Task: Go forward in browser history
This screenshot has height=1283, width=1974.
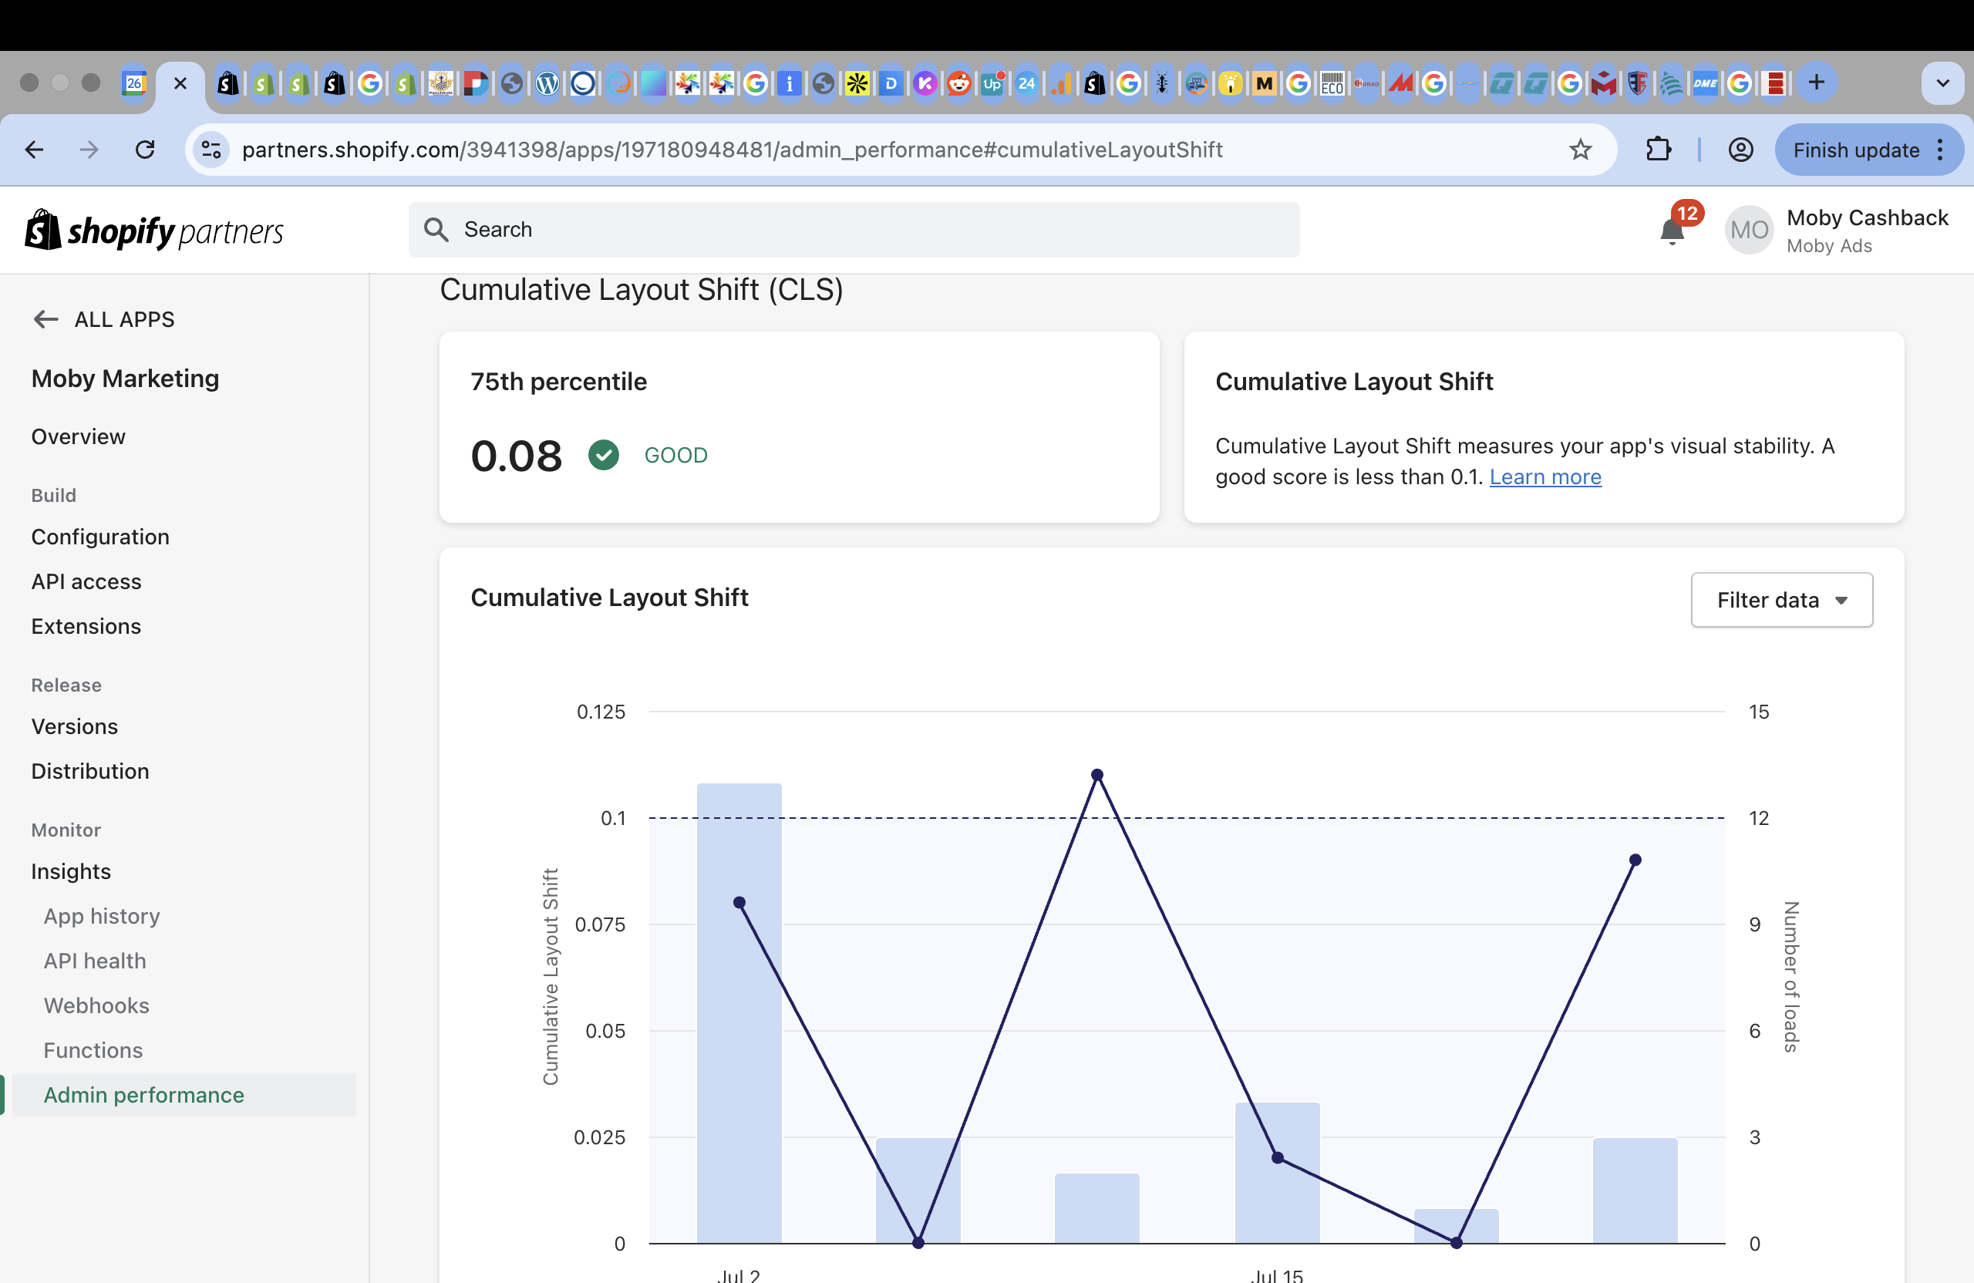Action: pyautogui.click(x=89, y=150)
